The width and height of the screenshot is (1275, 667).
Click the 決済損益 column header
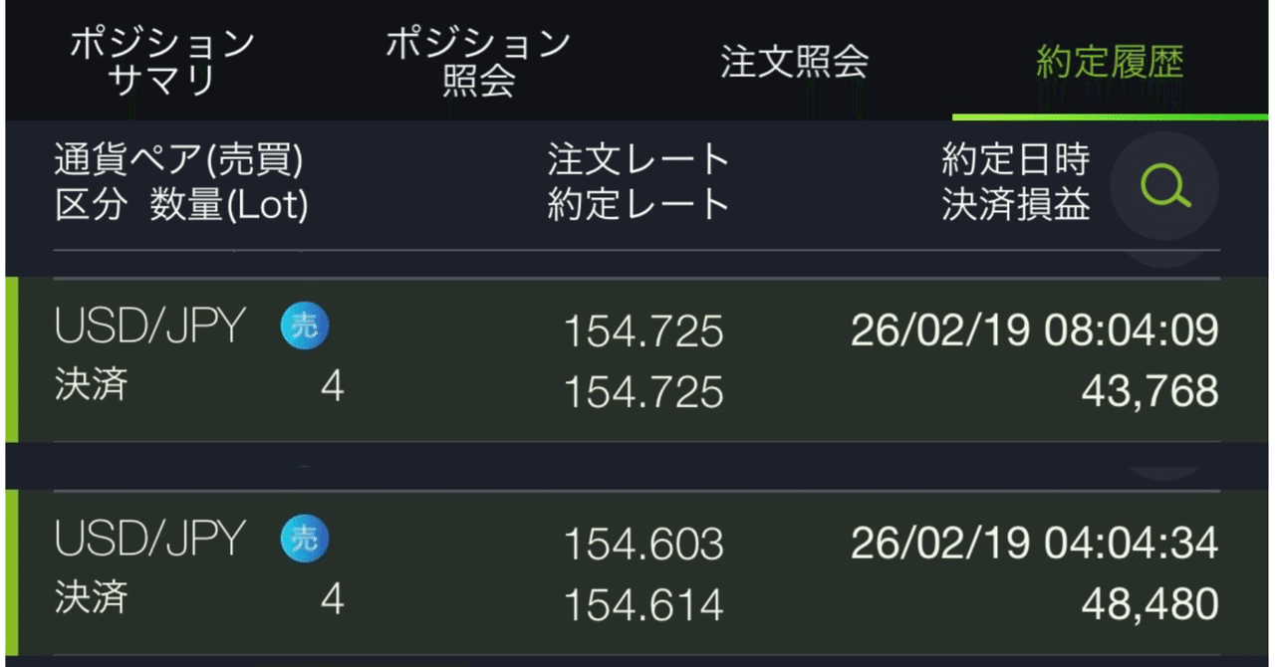tap(1016, 206)
